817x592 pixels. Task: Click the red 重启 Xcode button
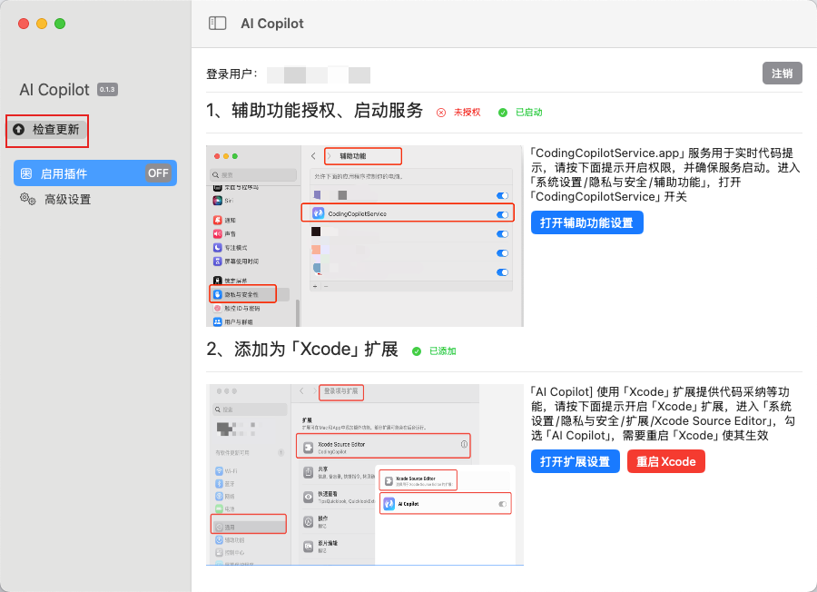666,462
